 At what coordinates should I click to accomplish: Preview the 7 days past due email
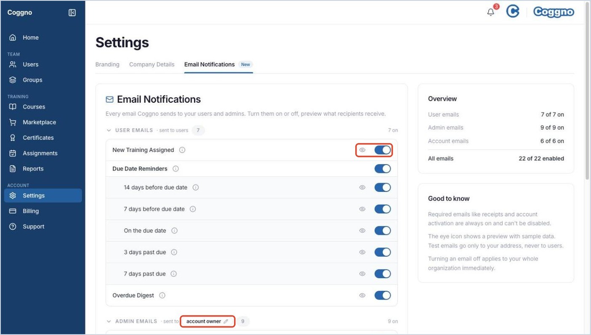(x=362, y=274)
